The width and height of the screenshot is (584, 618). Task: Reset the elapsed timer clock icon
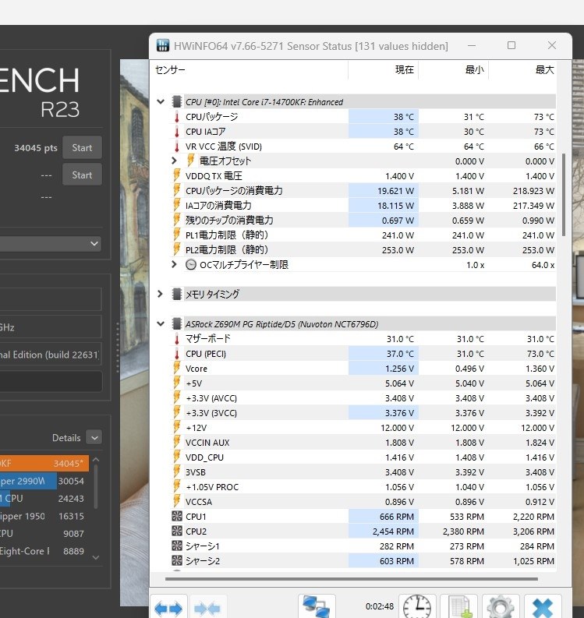pyautogui.click(x=417, y=607)
